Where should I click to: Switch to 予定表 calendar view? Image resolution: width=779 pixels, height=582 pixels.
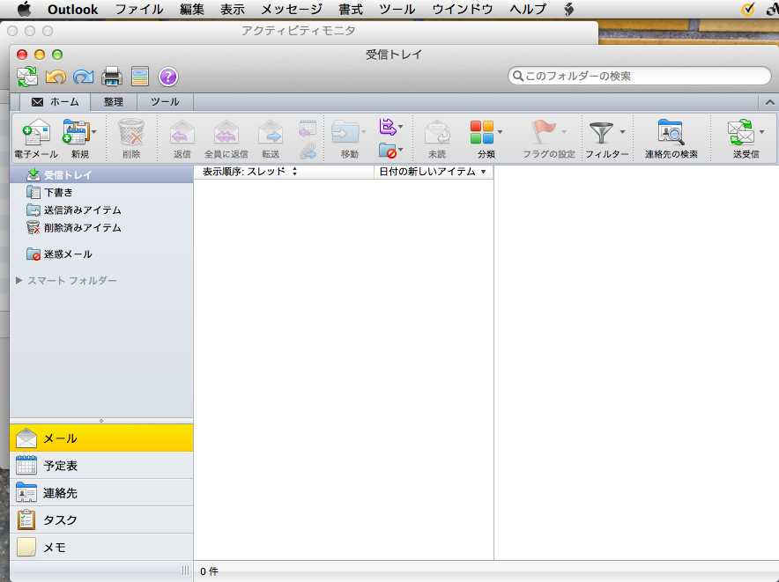point(61,466)
